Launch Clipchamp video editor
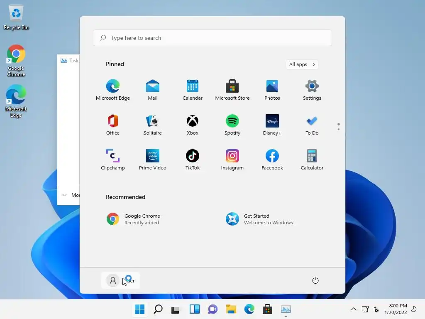This screenshot has height=319, width=425. (113, 160)
